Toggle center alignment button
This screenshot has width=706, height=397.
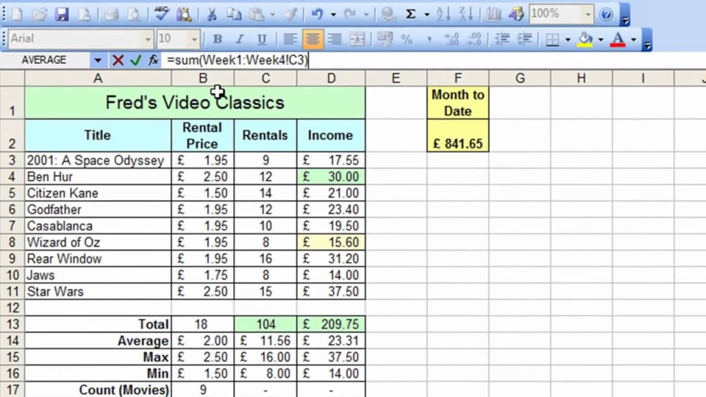click(x=313, y=39)
